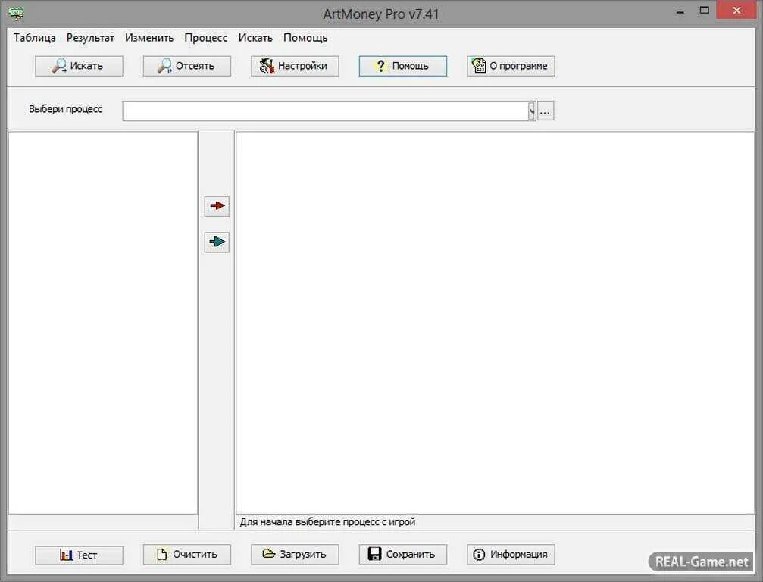Click the status text Для начала выберите процесс

click(327, 522)
